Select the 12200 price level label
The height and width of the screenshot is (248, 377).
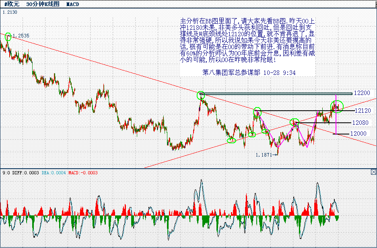tap(362, 93)
